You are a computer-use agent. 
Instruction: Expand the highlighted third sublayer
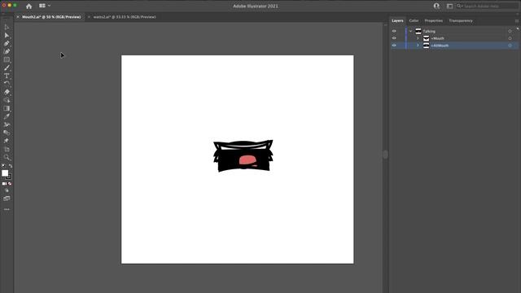pos(418,46)
